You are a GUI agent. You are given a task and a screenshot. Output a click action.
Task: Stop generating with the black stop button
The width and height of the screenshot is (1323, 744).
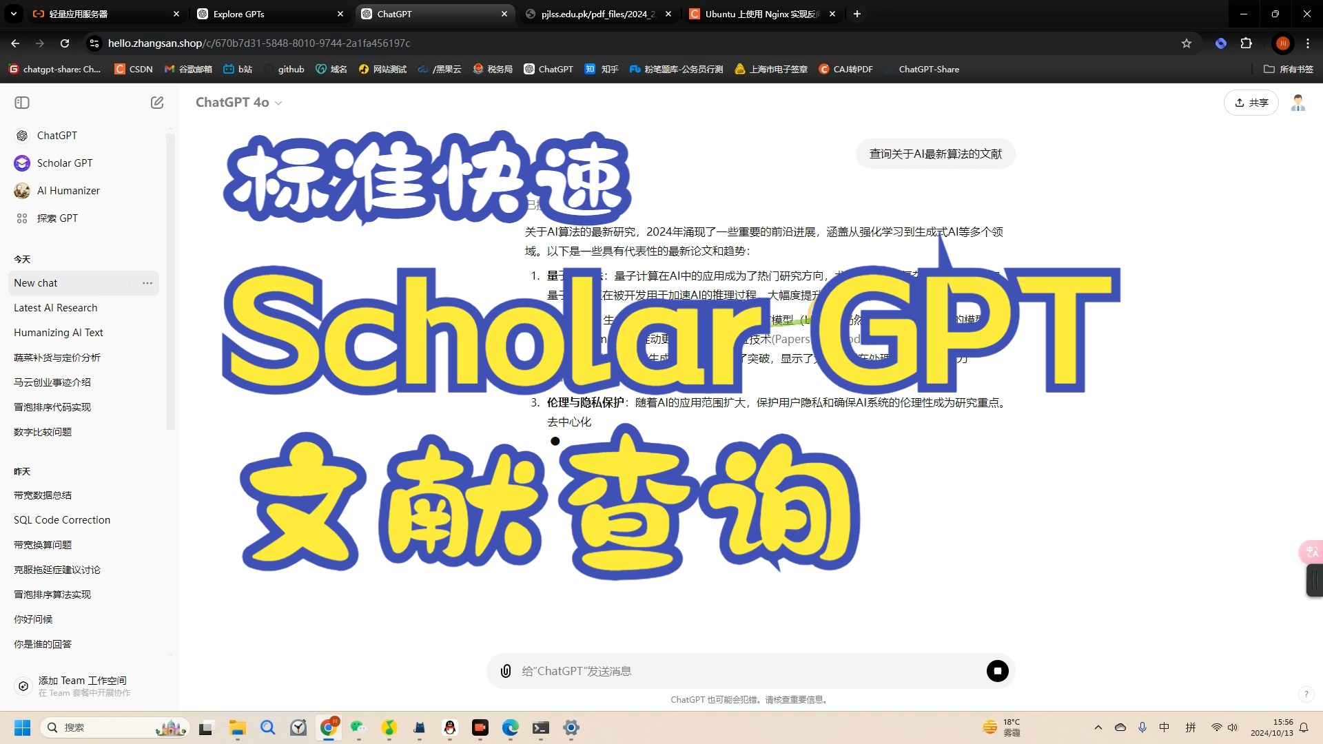click(997, 671)
